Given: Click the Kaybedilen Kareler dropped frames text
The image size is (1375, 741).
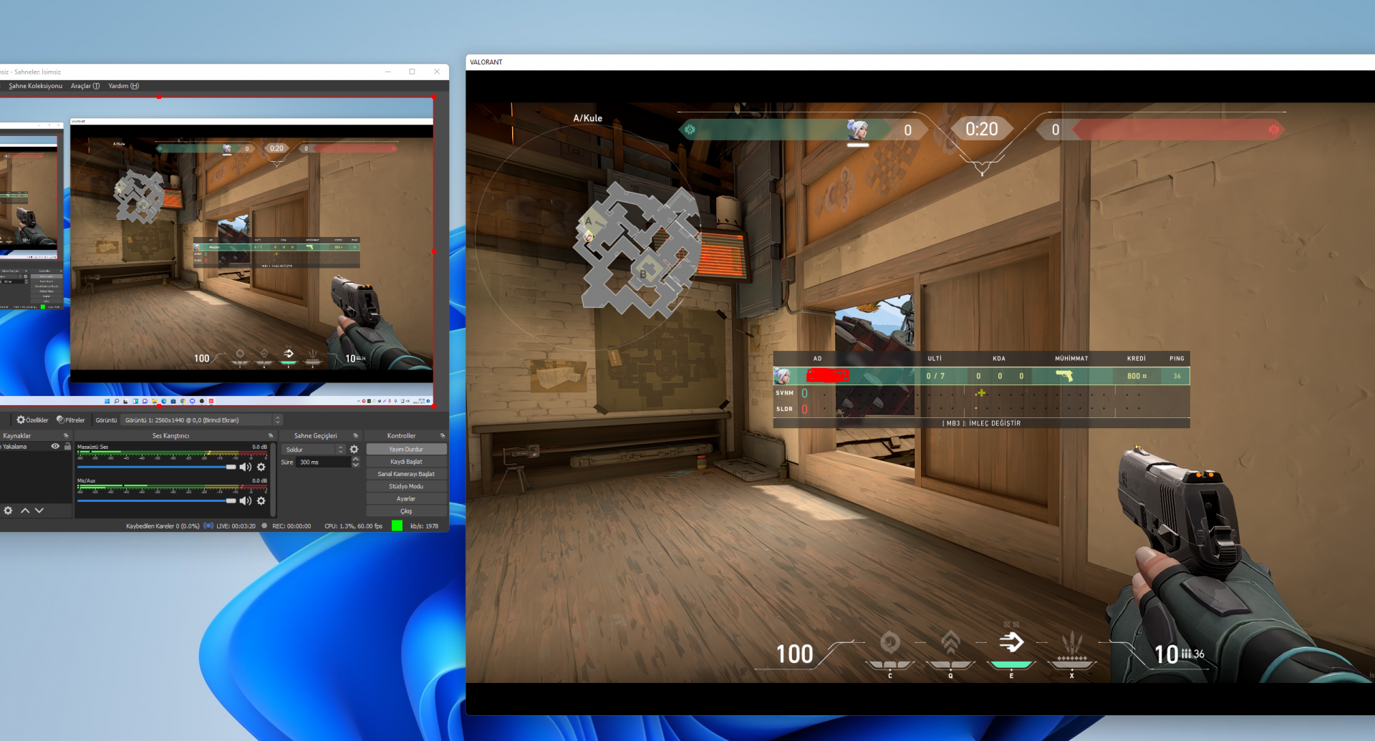Looking at the screenshot, I should [163, 526].
